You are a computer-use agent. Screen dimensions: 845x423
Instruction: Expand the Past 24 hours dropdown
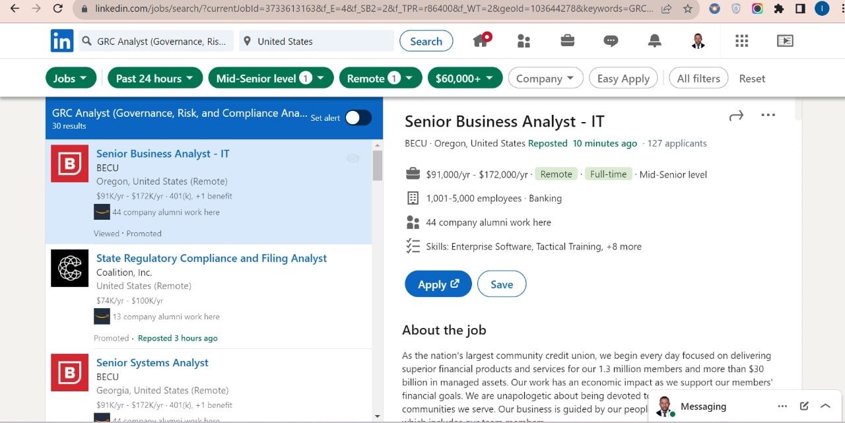coord(154,79)
